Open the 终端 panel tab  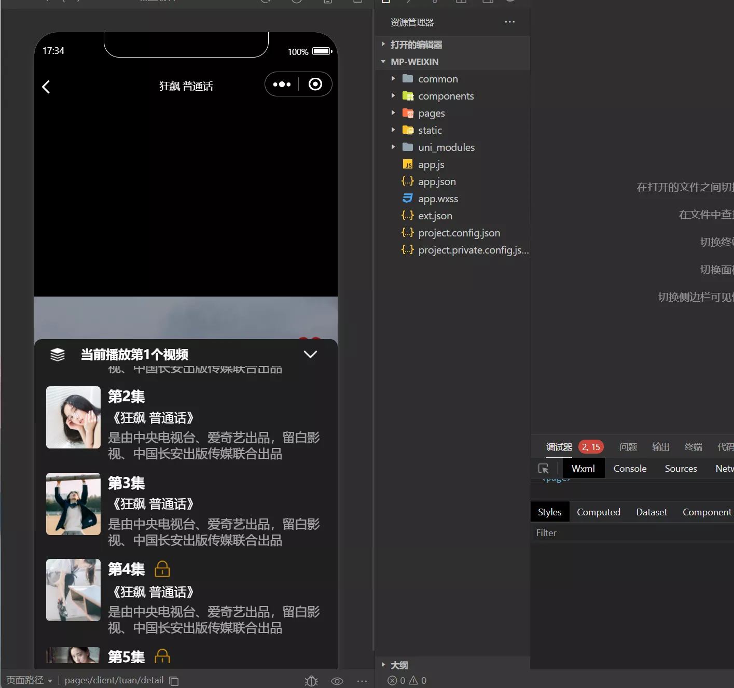point(693,446)
